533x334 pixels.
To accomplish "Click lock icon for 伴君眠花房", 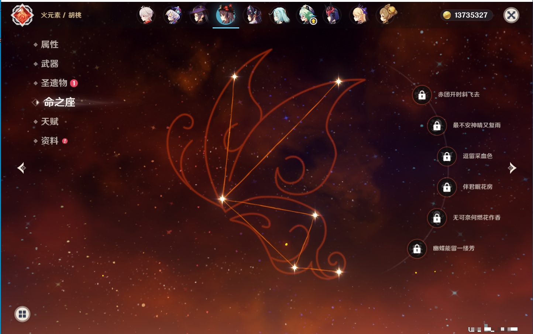I will pyautogui.click(x=447, y=187).
